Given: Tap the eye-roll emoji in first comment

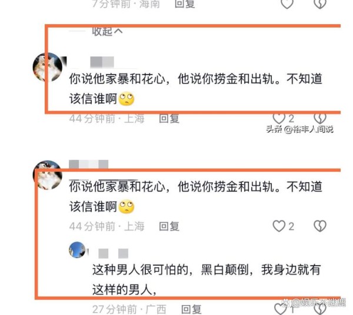Looking at the screenshot, I should click(126, 99).
